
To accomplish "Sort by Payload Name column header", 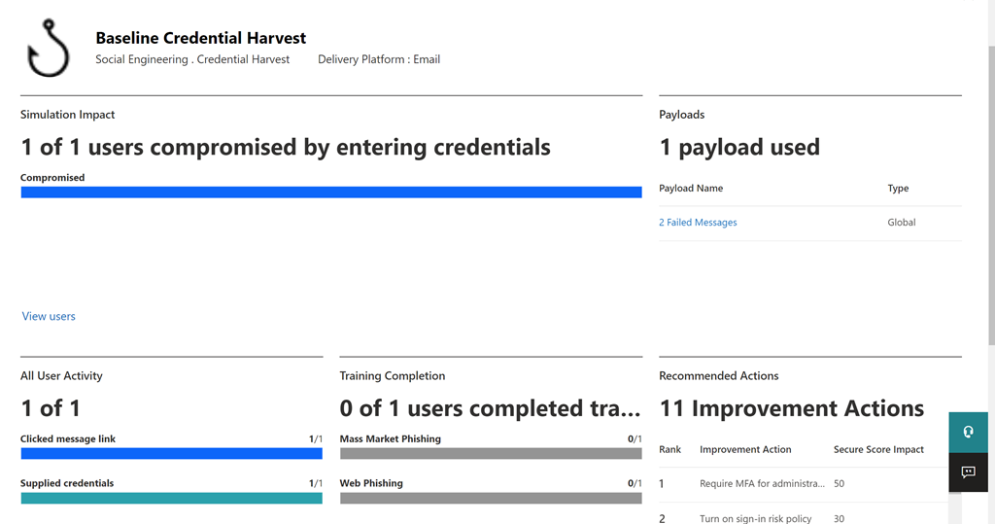I will pyautogui.click(x=691, y=189).
